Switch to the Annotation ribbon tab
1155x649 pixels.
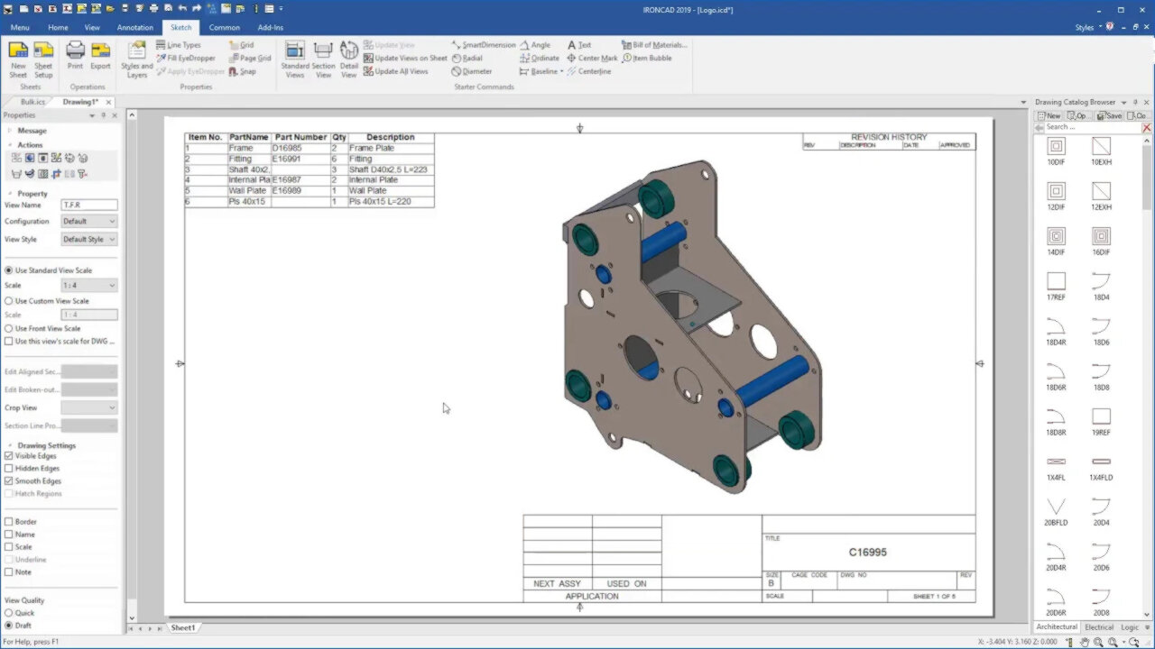pos(134,27)
